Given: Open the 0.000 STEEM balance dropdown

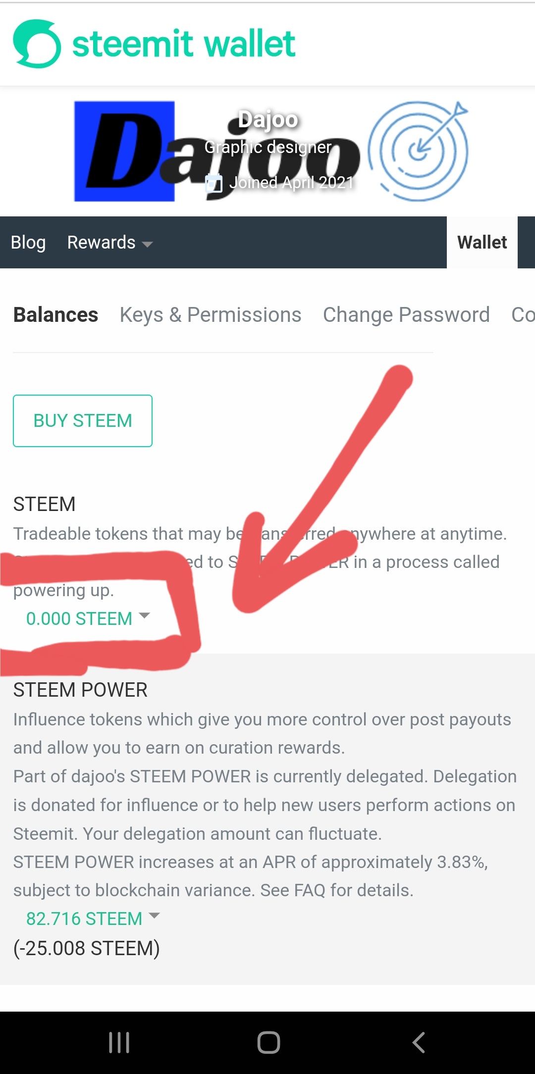Looking at the screenshot, I should 88,618.
